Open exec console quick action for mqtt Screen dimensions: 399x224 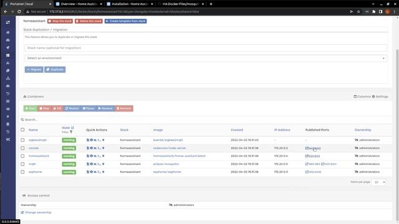point(99,164)
